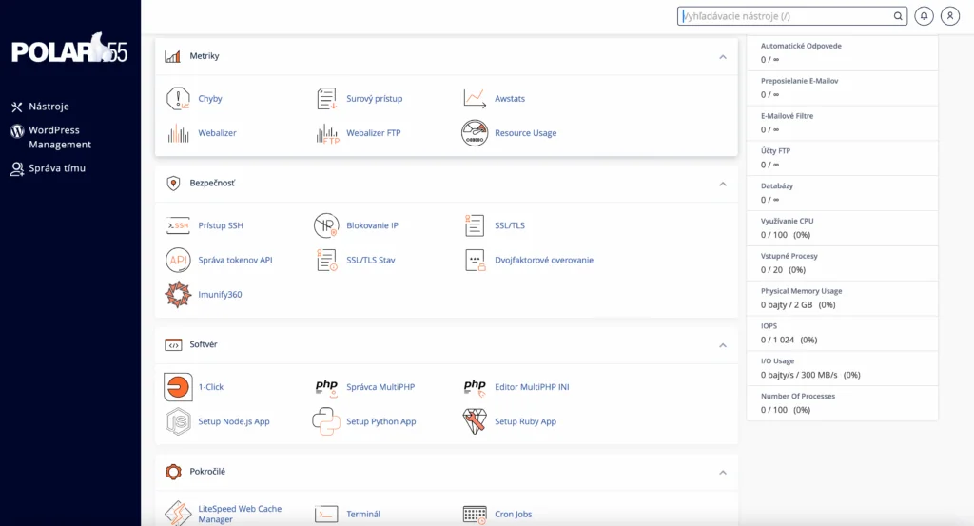This screenshot has height=526, width=974.
Task: Click the Softvér section heading
Action: click(204, 344)
